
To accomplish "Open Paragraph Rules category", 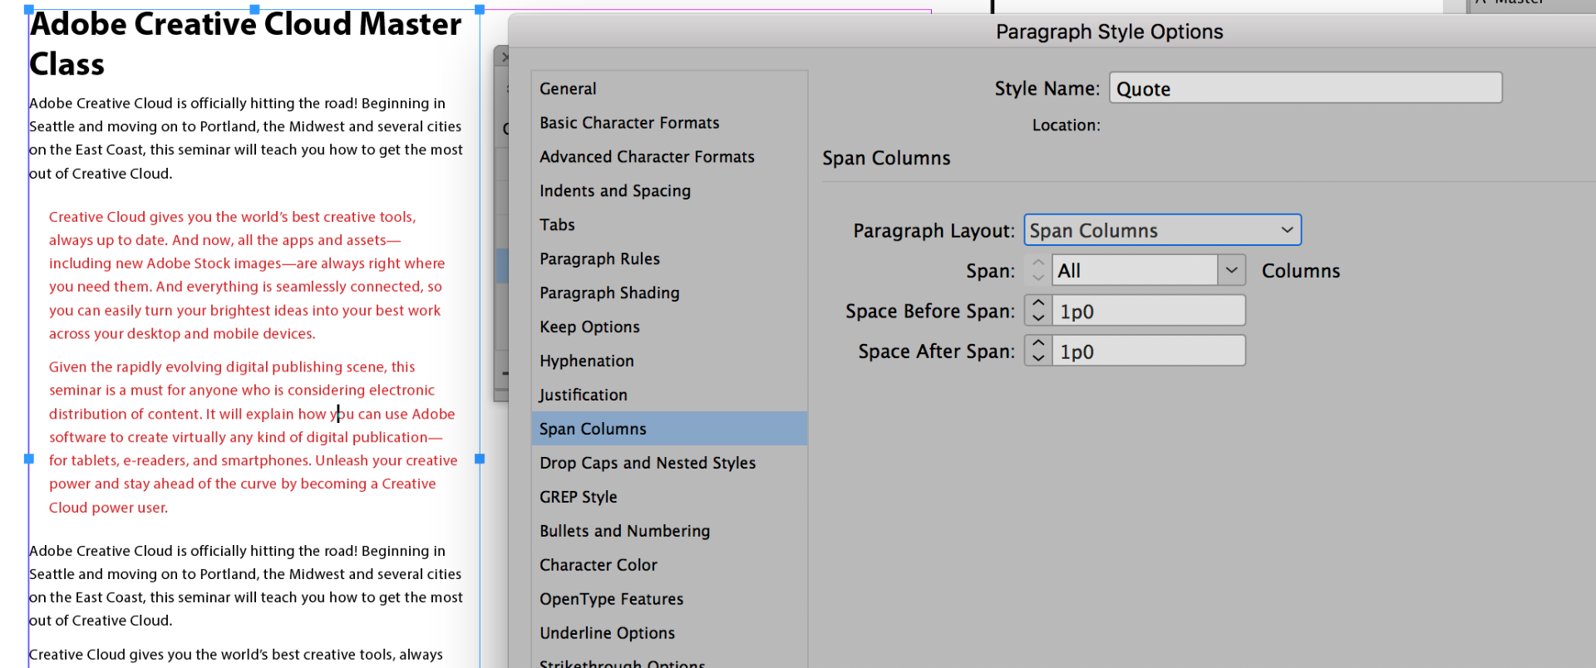I will point(669,259).
